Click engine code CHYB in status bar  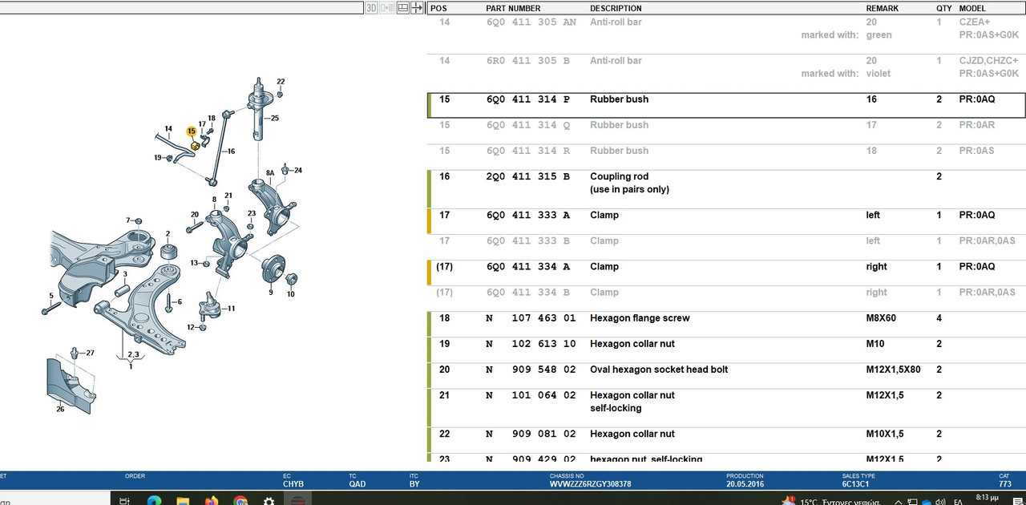(293, 484)
